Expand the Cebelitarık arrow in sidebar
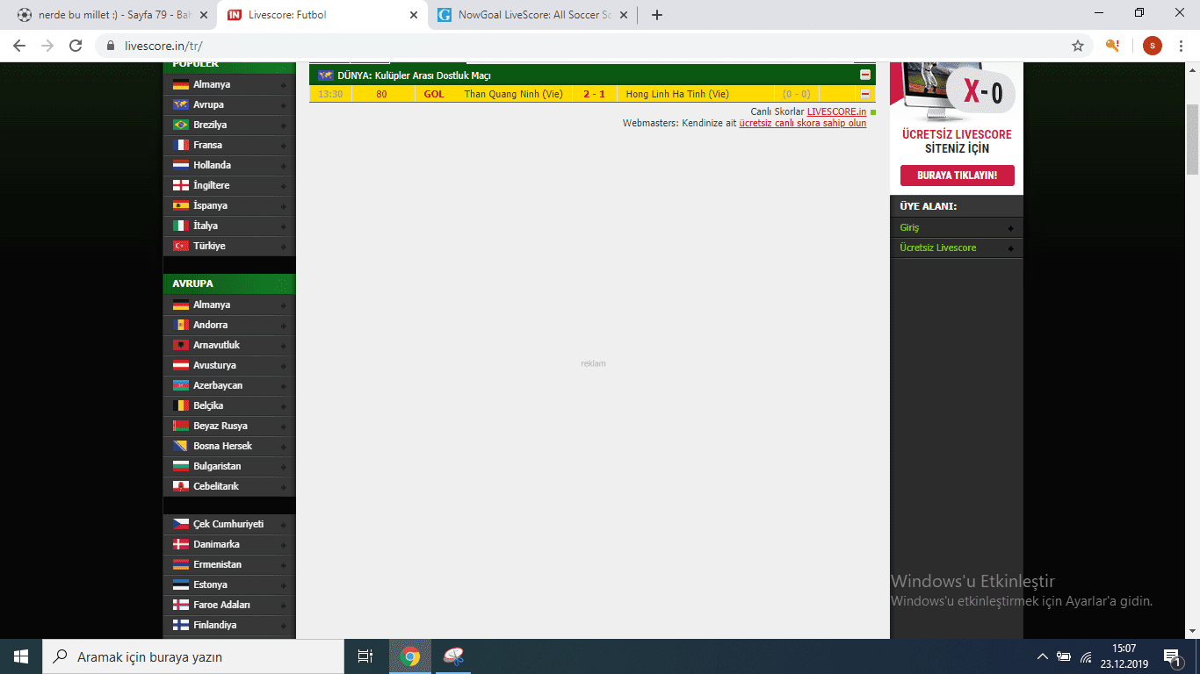 tap(283, 487)
